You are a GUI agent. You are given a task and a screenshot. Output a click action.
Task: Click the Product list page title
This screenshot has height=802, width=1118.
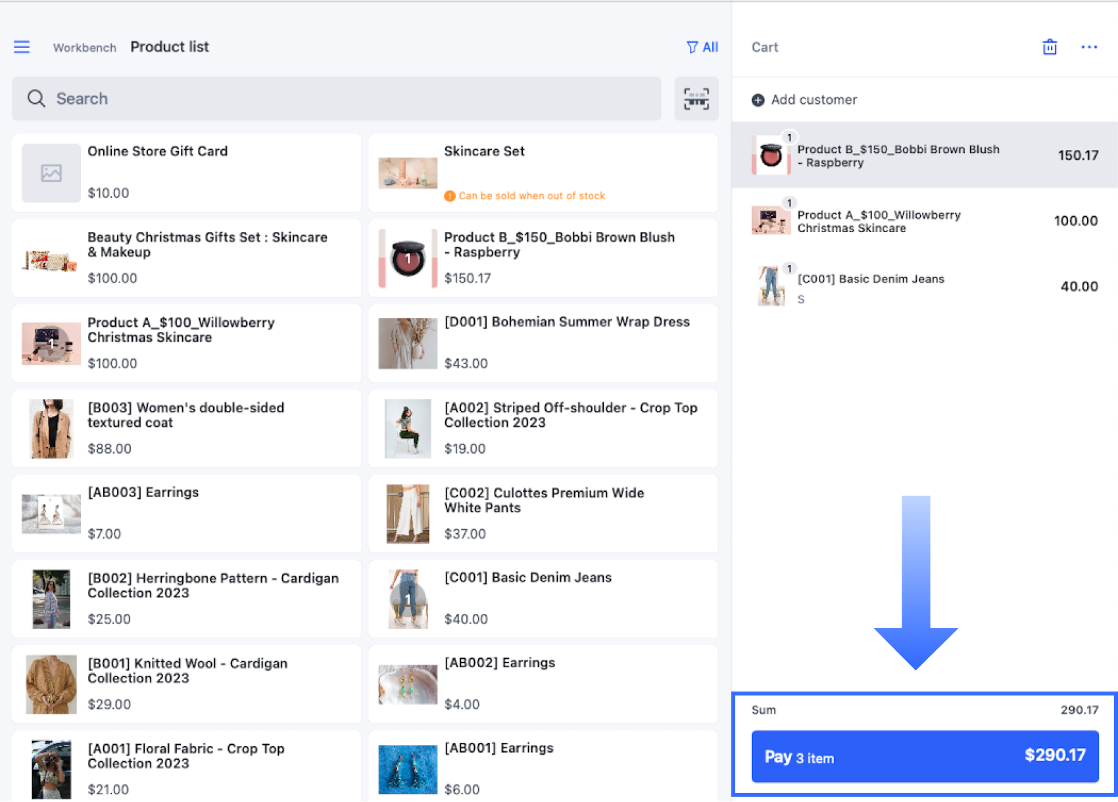(170, 47)
